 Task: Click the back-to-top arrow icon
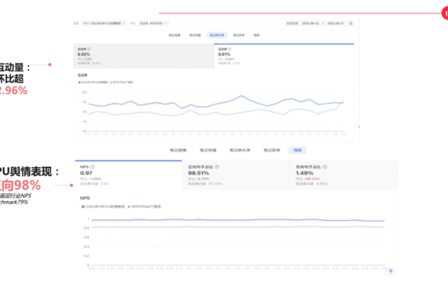[391, 271]
